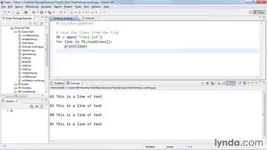Sort the Outline alphabetically

tap(32, 106)
